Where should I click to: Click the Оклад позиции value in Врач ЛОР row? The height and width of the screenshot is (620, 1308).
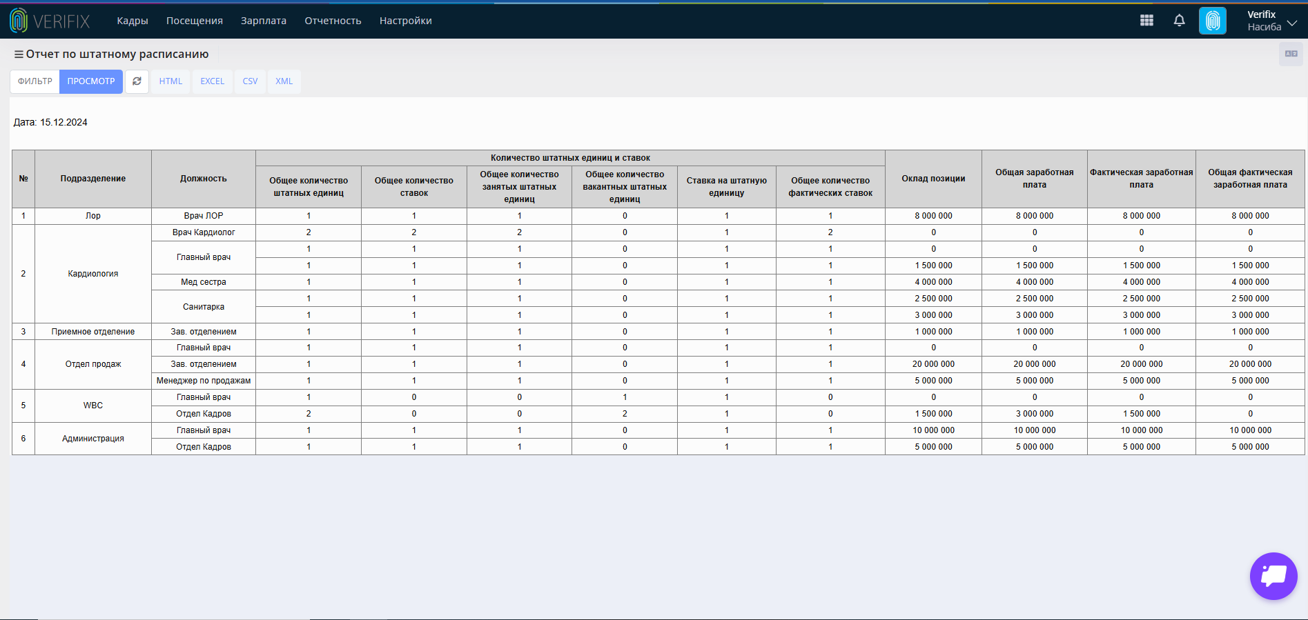click(x=933, y=216)
